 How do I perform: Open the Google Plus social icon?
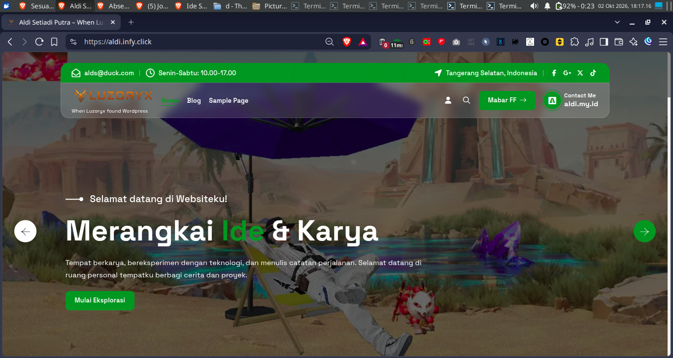point(567,73)
